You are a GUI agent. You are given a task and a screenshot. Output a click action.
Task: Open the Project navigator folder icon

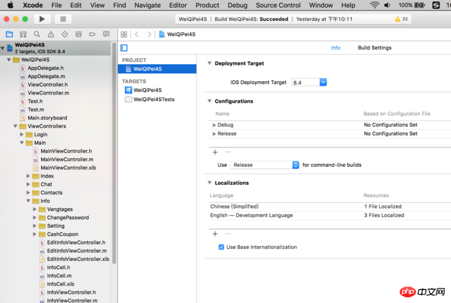(9, 34)
